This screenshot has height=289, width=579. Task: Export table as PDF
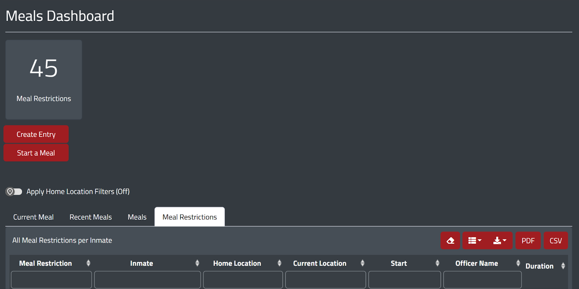[528, 241]
